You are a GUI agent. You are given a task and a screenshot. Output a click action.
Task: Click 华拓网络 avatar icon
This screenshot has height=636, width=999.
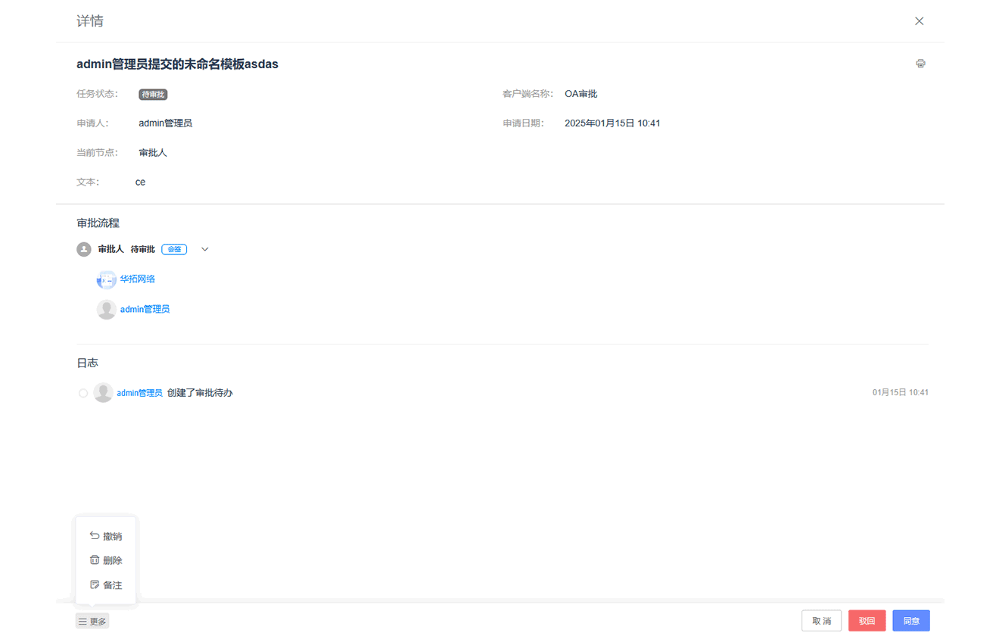point(106,280)
